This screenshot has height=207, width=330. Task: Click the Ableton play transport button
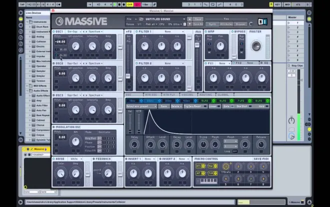coord(115,4)
